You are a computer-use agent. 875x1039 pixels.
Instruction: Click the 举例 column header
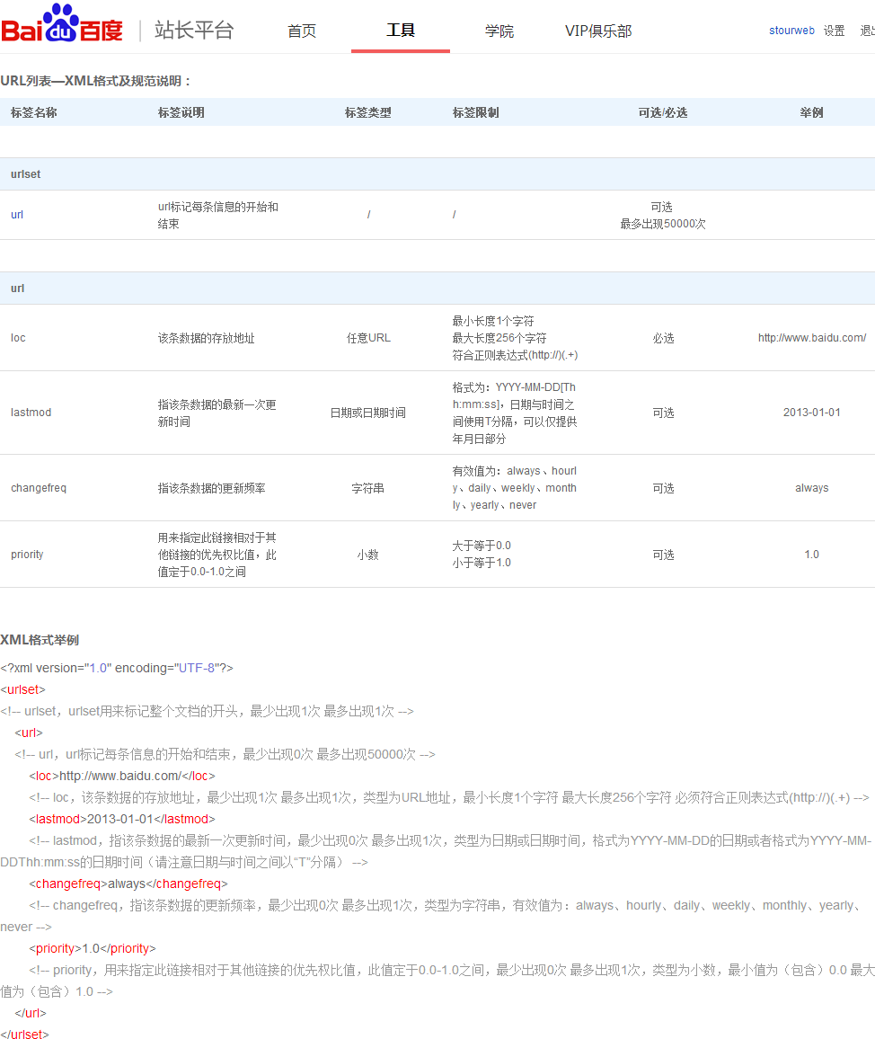[x=811, y=112]
